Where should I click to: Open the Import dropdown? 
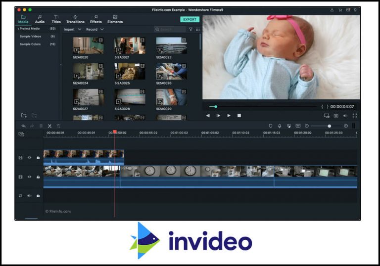(x=72, y=29)
